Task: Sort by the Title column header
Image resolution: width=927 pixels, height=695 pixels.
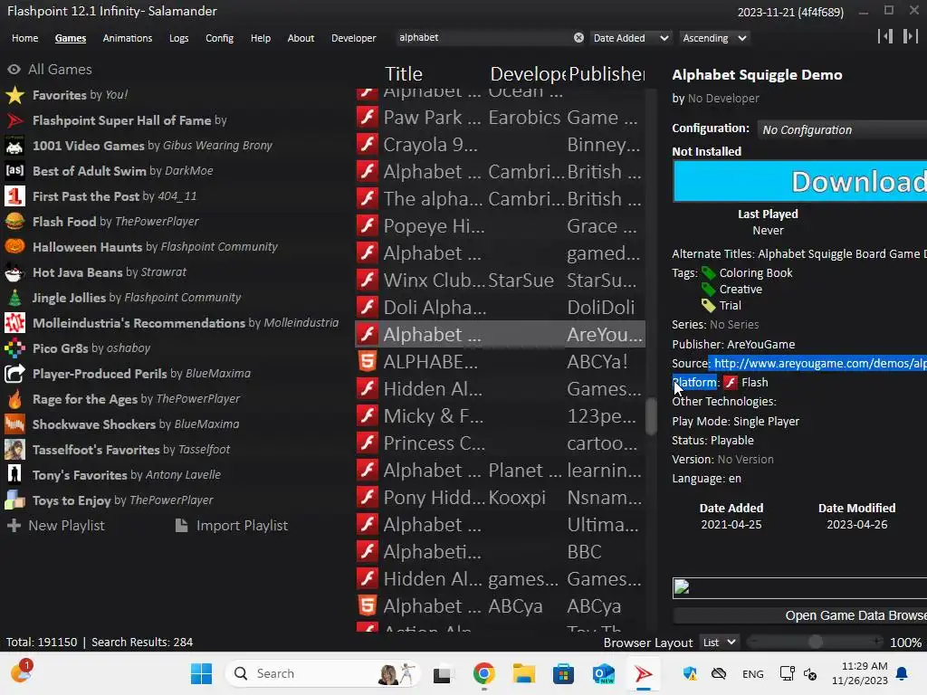Action: (404, 74)
